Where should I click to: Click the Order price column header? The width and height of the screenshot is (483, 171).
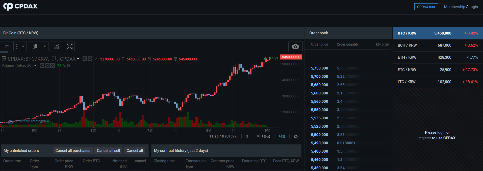319,44
